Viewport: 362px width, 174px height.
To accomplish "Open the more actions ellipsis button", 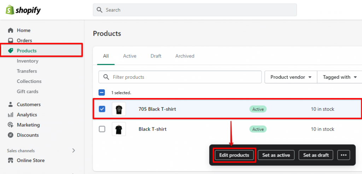I will coord(344,155).
